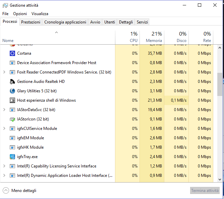Click the Gestione Audio Realtek HD speaker icon
Image resolution: width=224 pixels, height=199 pixels.
(x=12, y=82)
